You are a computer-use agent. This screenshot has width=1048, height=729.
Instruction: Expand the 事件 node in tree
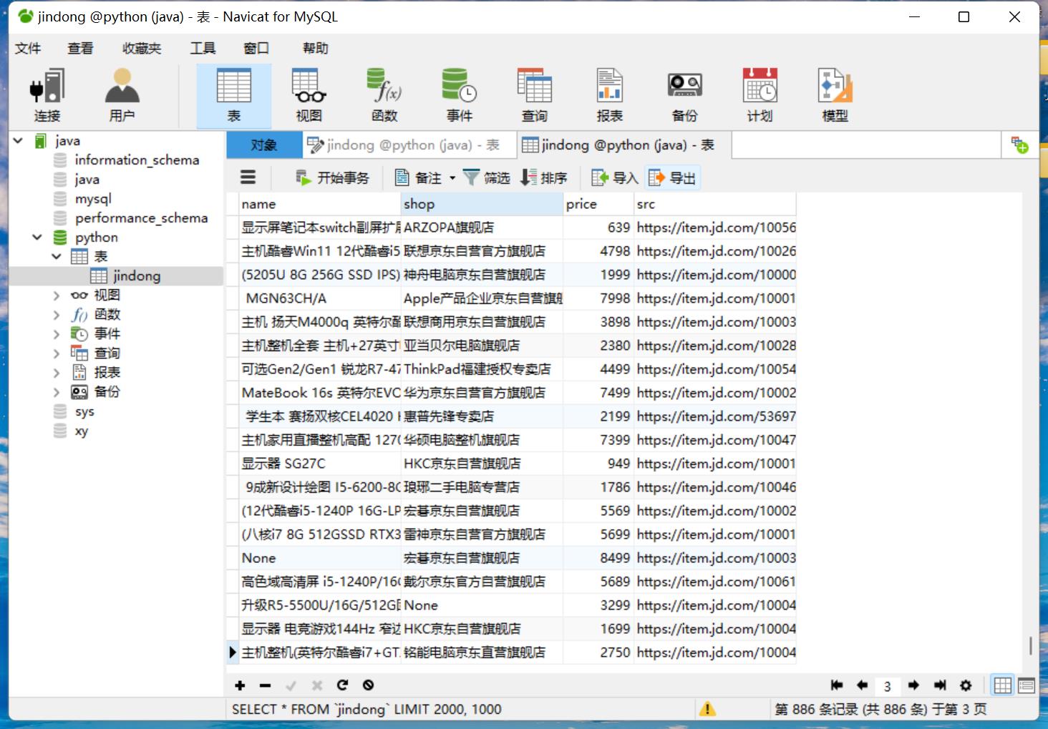pyautogui.click(x=57, y=333)
